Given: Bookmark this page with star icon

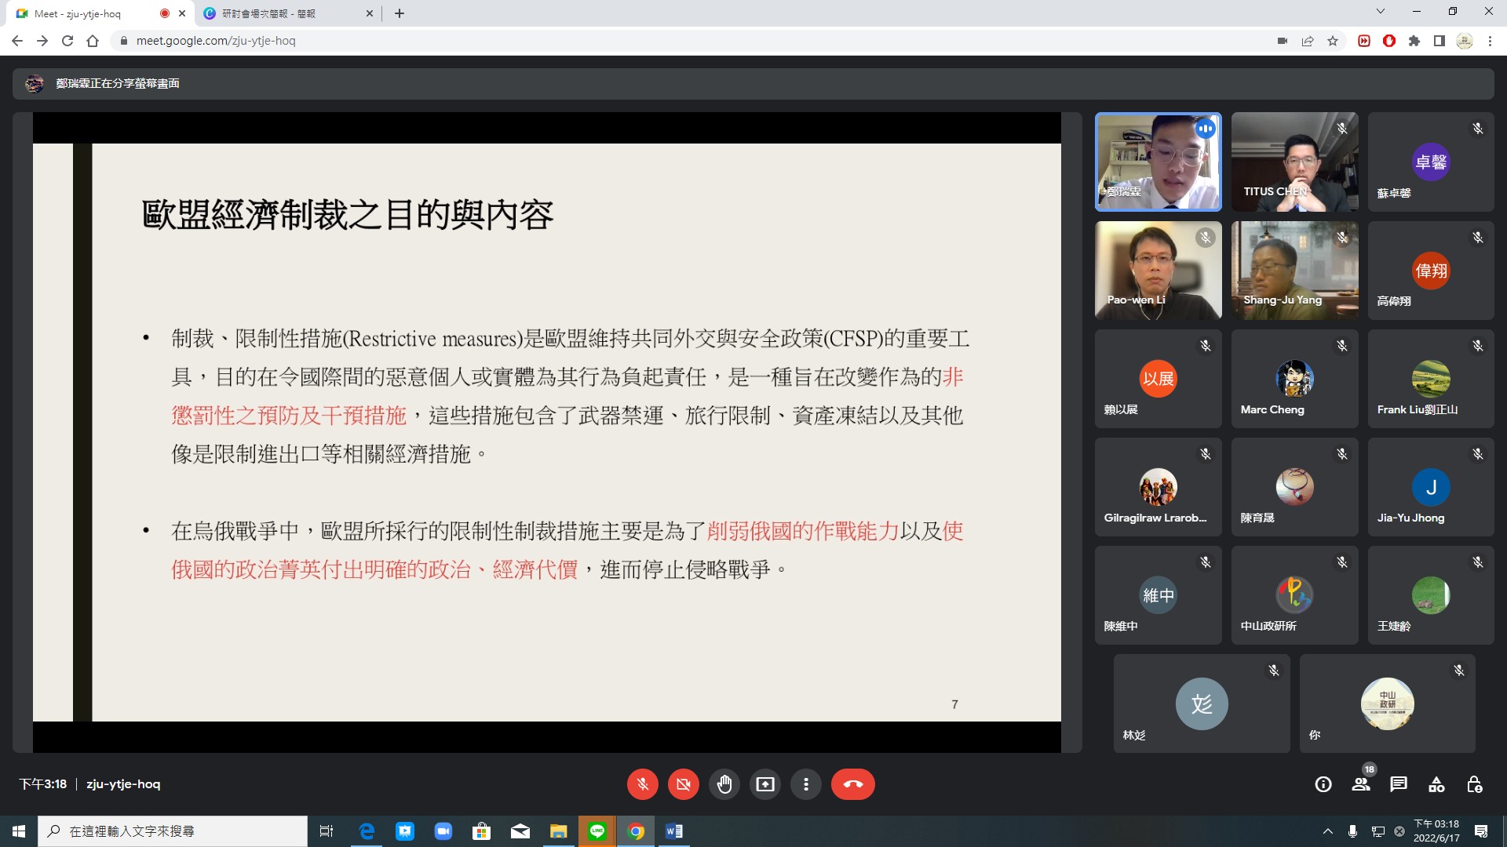Looking at the screenshot, I should (1333, 41).
